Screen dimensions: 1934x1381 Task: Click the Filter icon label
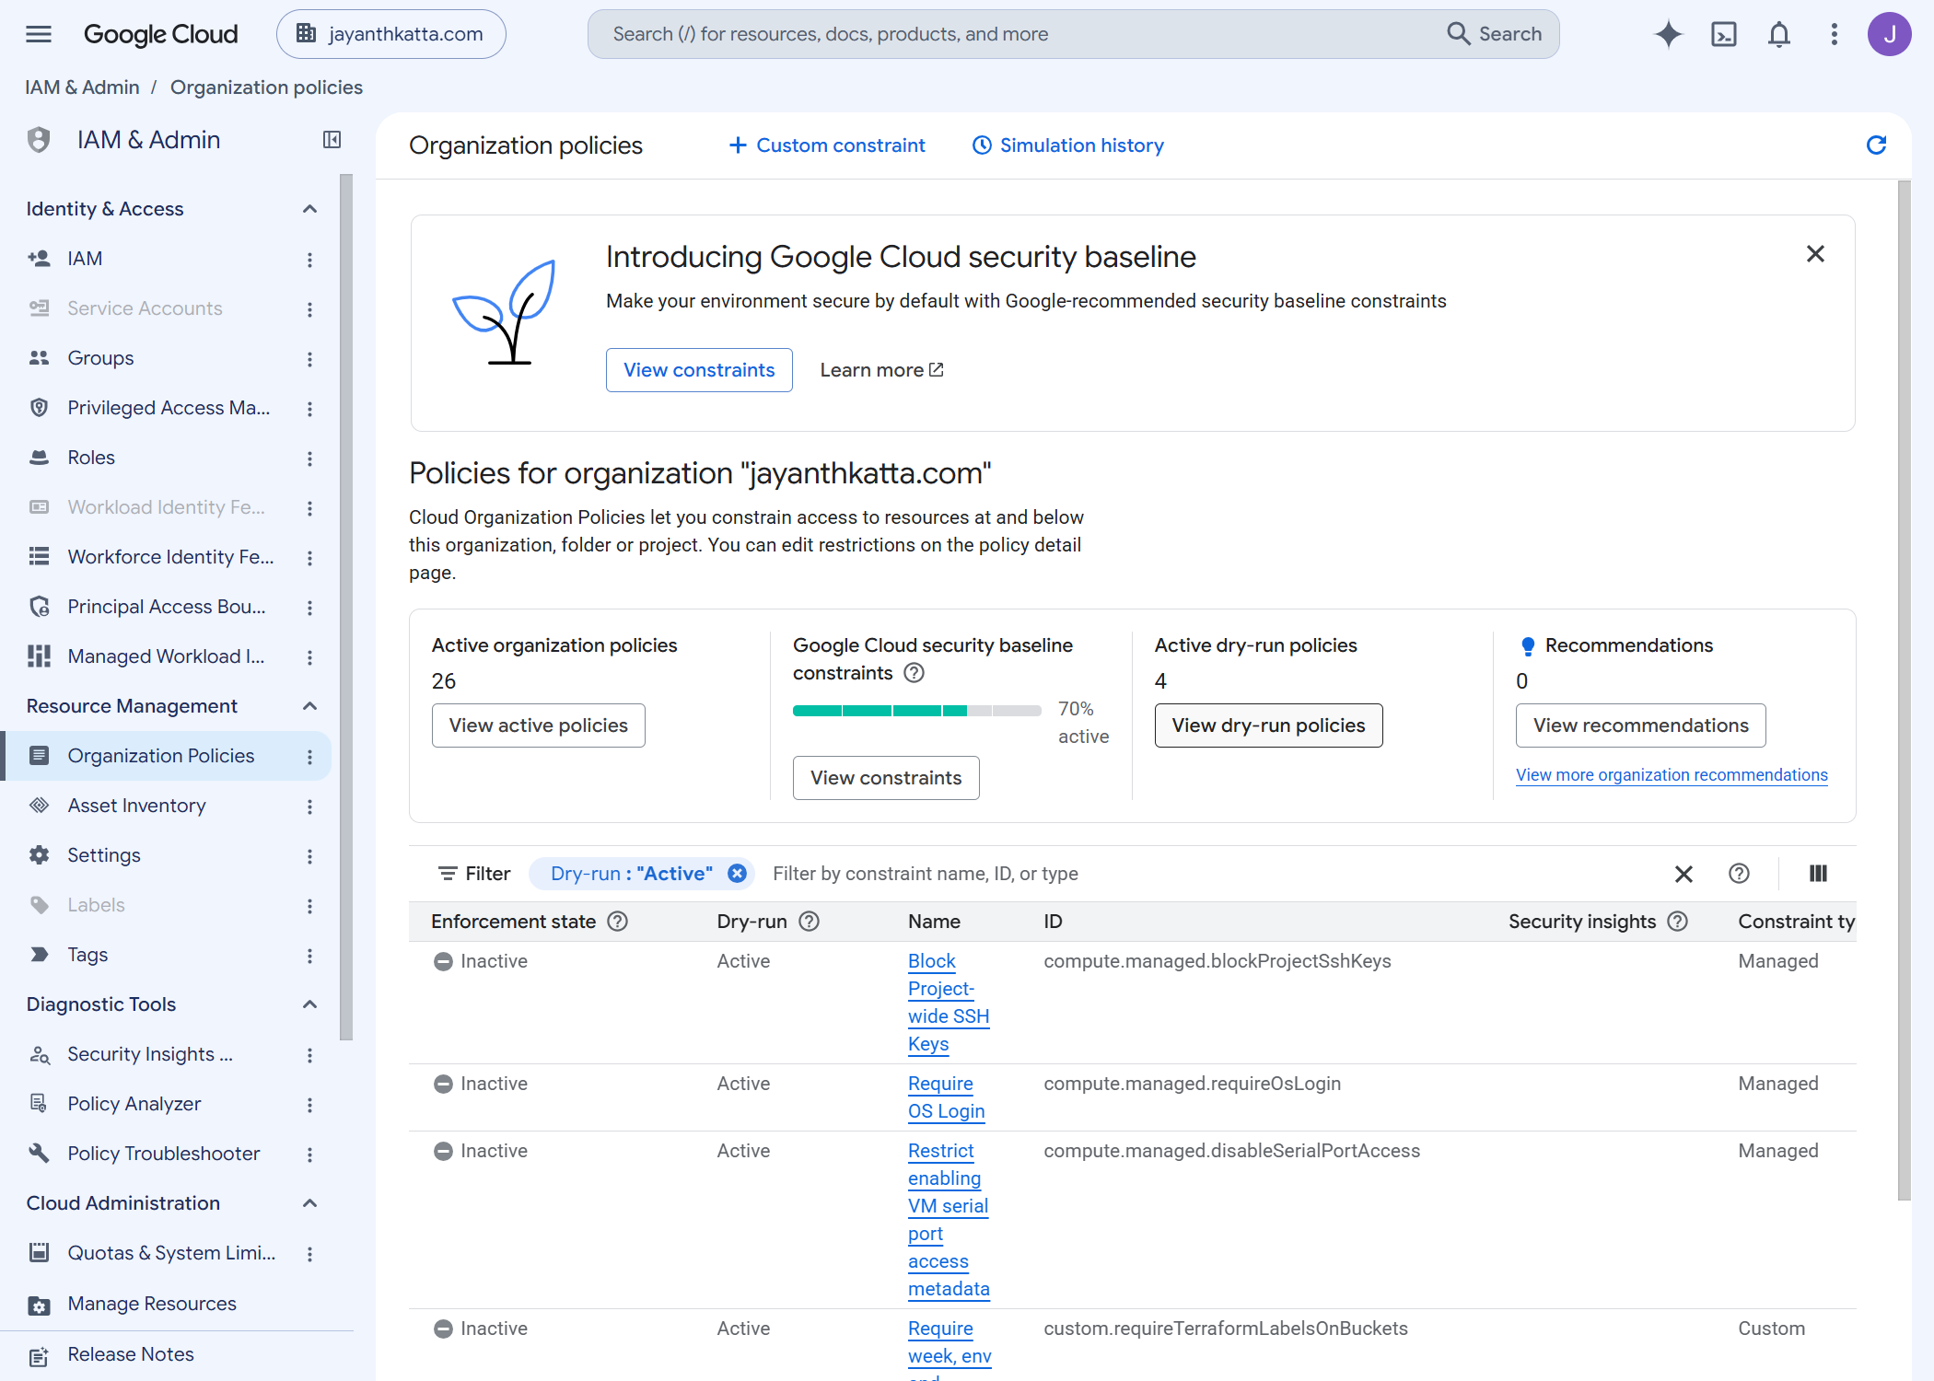point(473,874)
